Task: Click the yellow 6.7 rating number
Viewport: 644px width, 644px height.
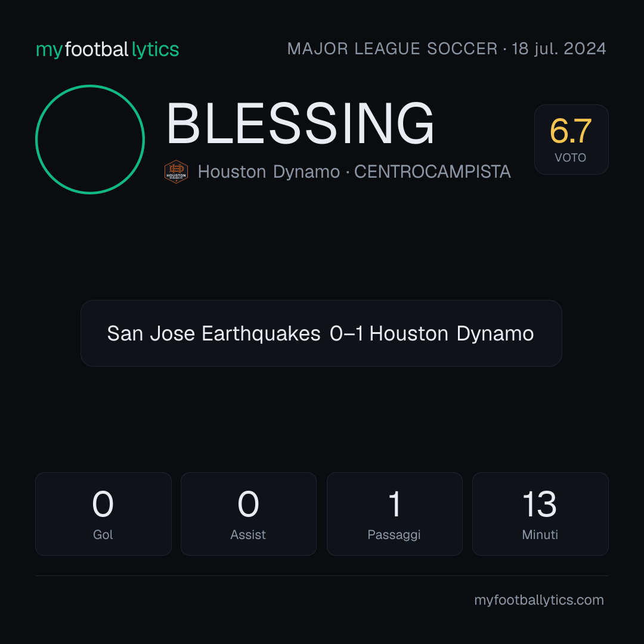Action: click(x=571, y=131)
